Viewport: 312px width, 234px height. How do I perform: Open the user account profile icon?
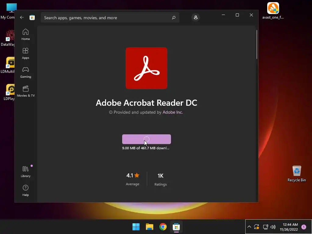pos(196,17)
